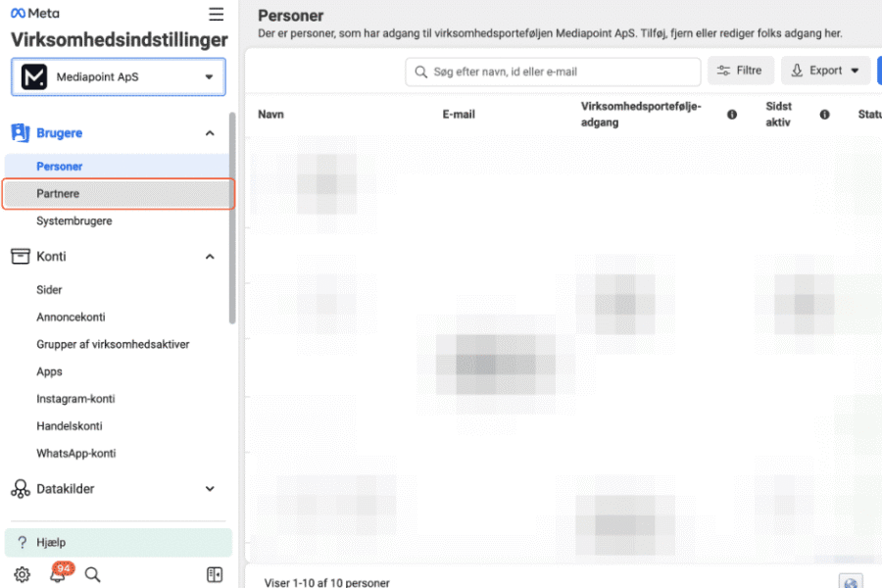882x588 pixels.
Task: Open the Export dropdown button
Action: (825, 71)
